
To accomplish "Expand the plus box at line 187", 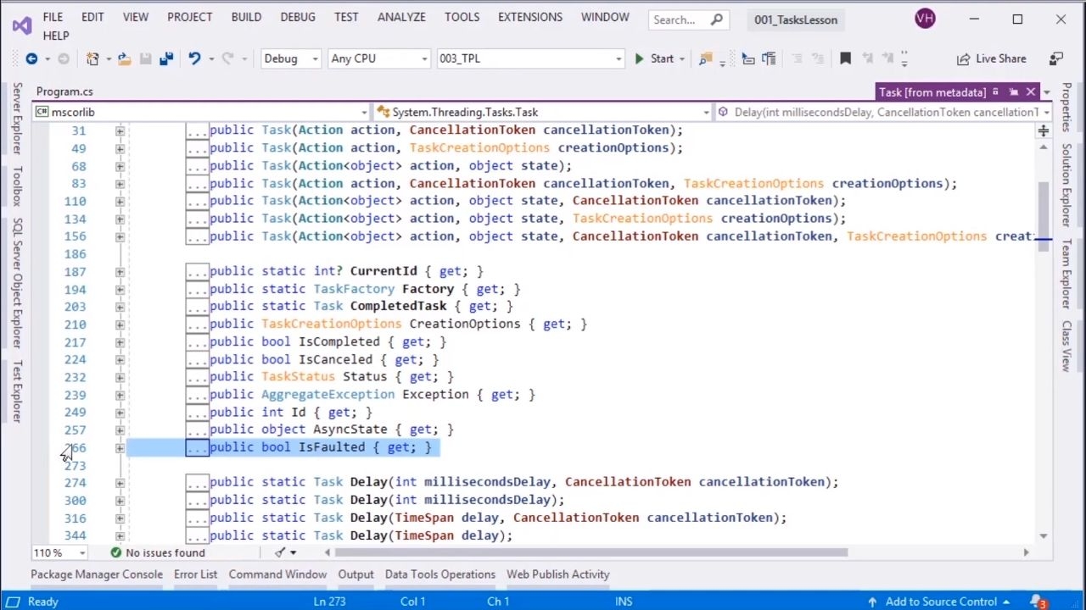I will click(120, 272).
